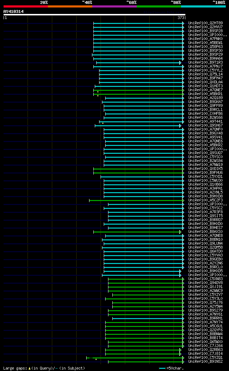This screenshot has width=229, height=371.
Task: Select the label UniRef100_B9FHU6
Action: 205,173
